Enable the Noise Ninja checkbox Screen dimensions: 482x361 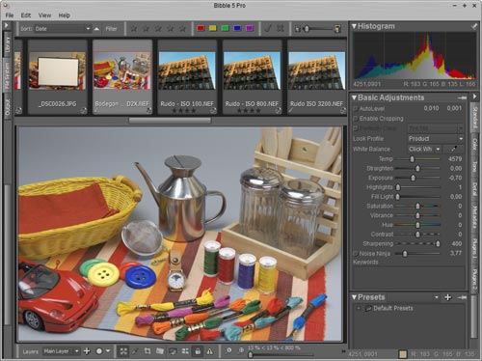click(356, 254)
